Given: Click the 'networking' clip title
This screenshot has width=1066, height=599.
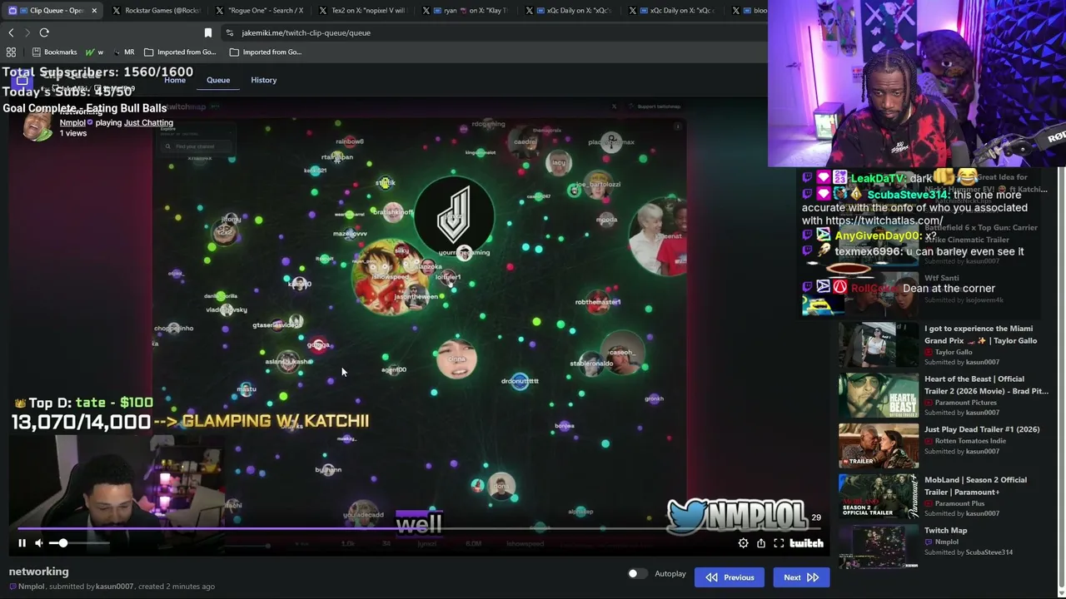Looking at the screenshot, I should 38,572.
